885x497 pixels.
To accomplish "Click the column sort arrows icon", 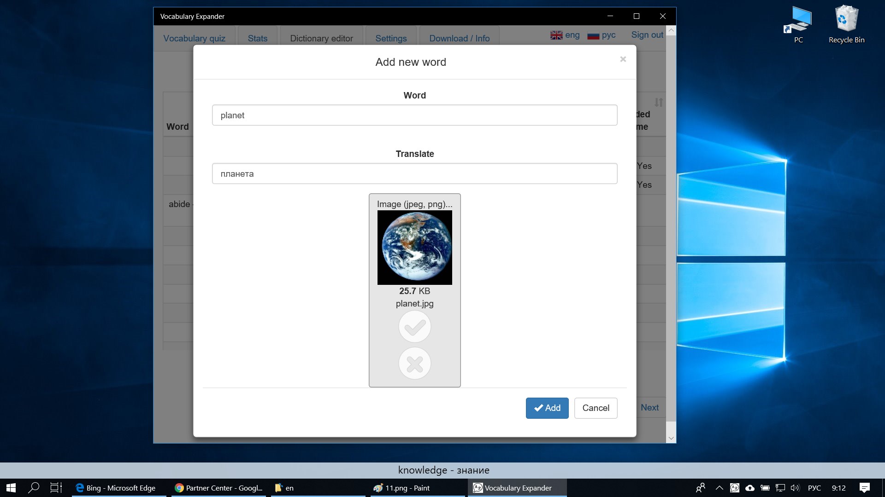I will click(659, 102).
